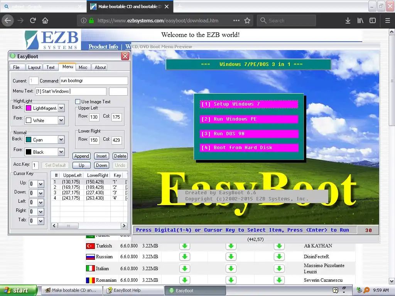Open Cursor Key Left dropdown
This screenshot has height=296, width=395.
pos(41,202)
